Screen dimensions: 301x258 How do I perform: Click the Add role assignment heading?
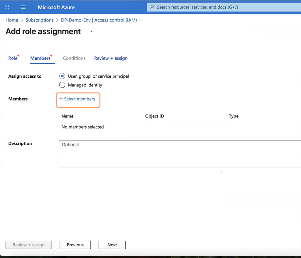pos(43,31)
